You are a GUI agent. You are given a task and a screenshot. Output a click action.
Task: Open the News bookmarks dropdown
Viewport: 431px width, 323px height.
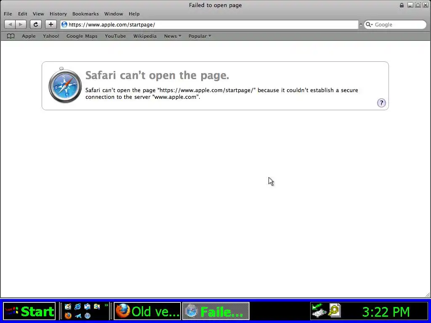173,36
